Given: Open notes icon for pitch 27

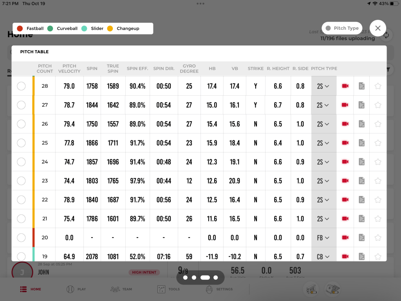Looking at the screenshot, I should (362, 105).
